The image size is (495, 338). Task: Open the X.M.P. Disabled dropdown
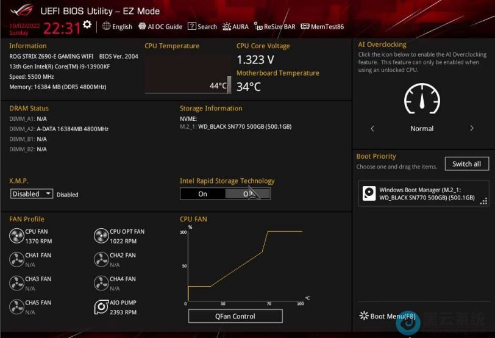32,194
